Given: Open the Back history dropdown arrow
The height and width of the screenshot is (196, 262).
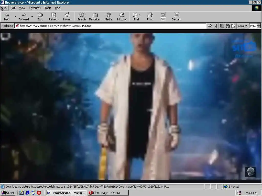Looking at the screenshot, I should (x=15, y=17).
